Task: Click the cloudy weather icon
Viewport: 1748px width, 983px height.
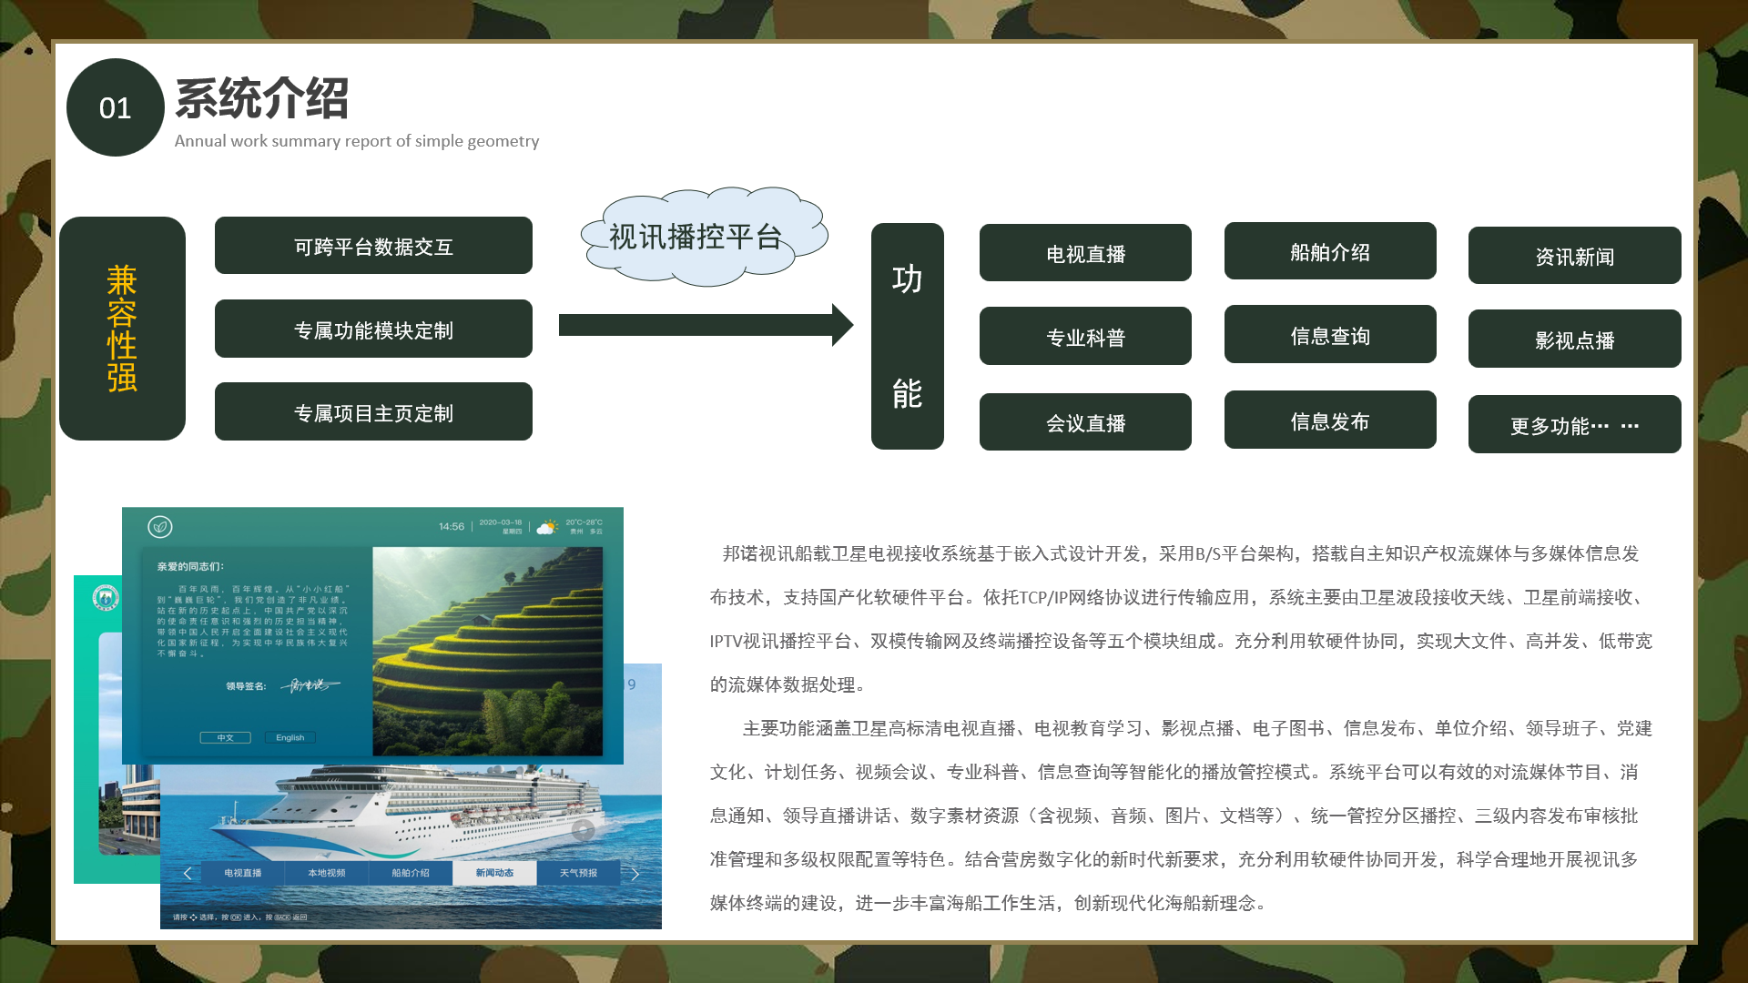Action: (547, 527)
